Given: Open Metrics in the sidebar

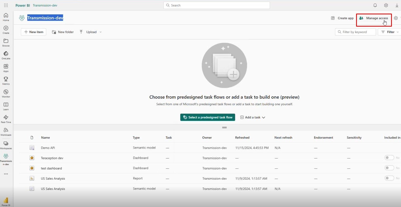Looking at the screenshot, I should (6, 81).
